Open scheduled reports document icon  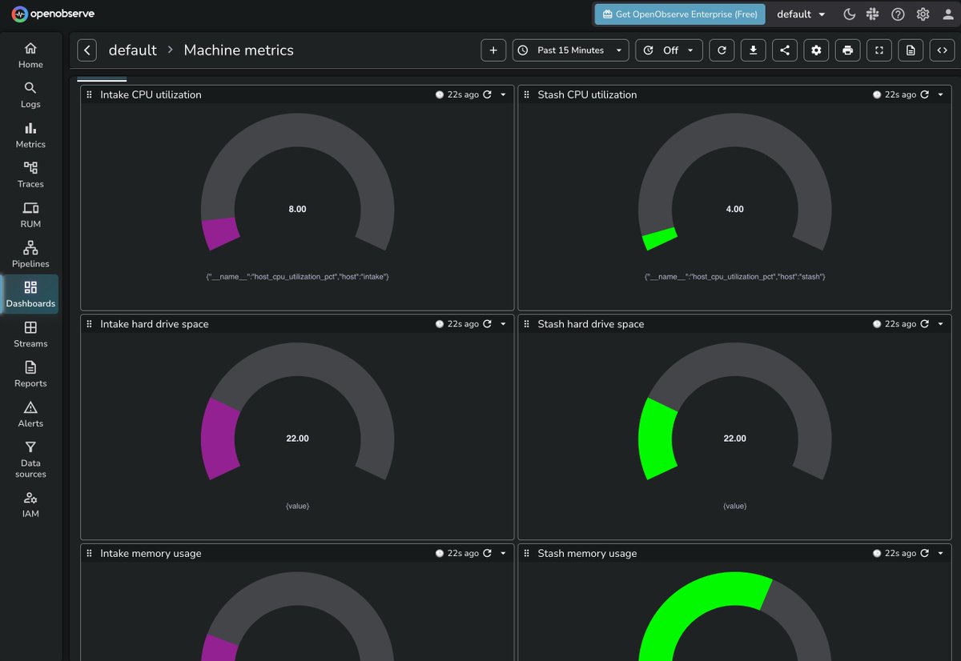click(x=911, y=50)
